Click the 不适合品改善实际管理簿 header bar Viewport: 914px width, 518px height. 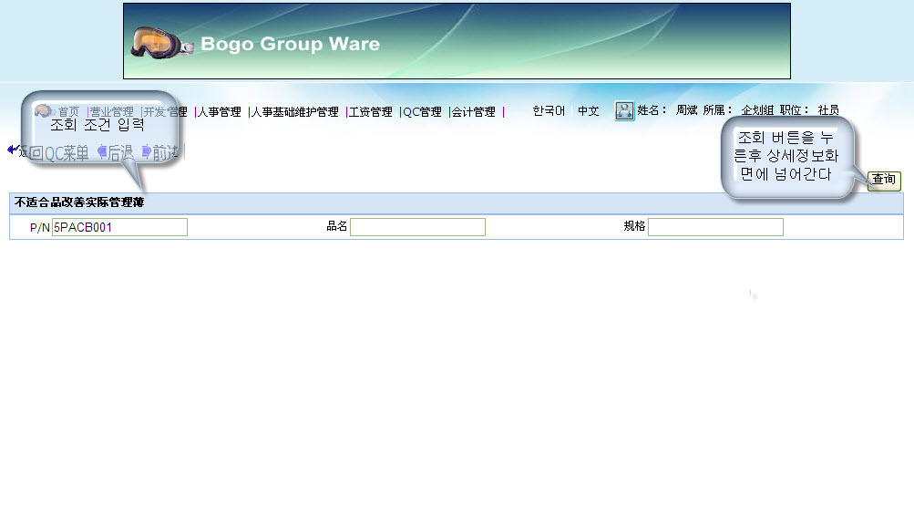tap(456, 202)
